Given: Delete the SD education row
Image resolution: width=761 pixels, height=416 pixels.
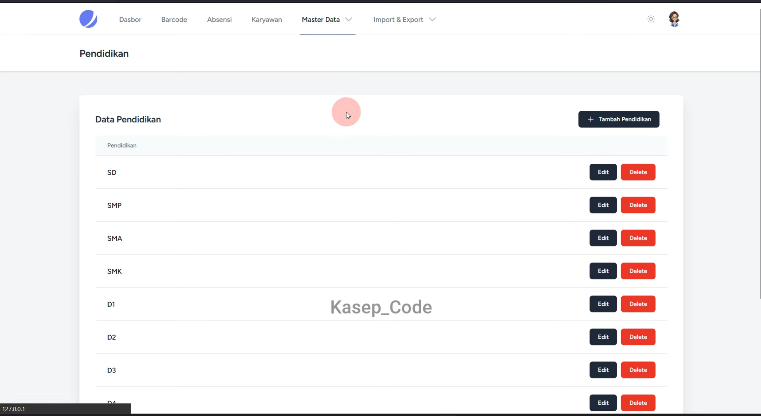Looking at the screenshot, I should 638,172.
